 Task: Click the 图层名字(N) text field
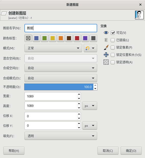point(61,28)
